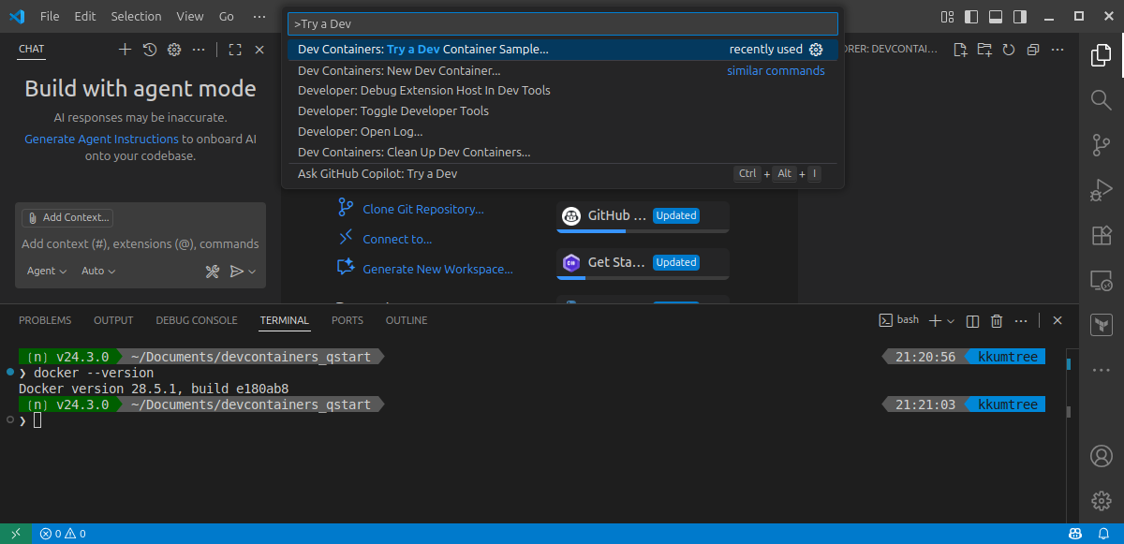The width and height of the screenshot is (1124, 544).
Task: Open the title bar overflow menu ellipsis
Action: coord(259,16)
